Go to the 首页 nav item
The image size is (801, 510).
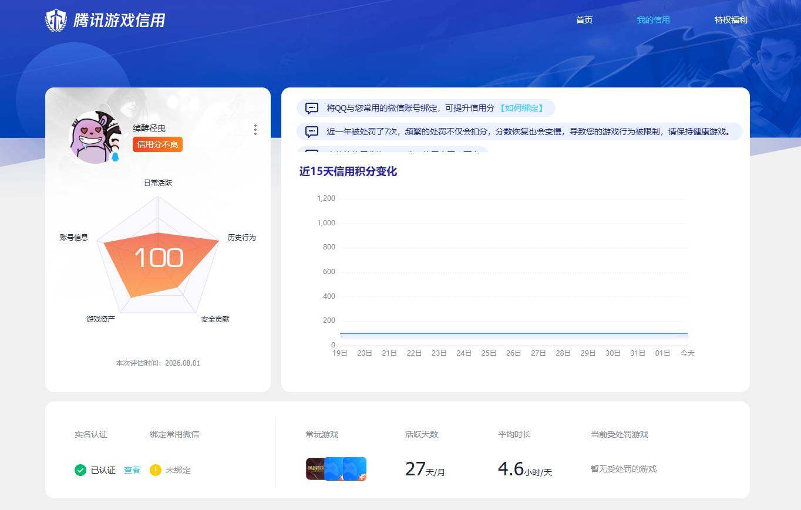point(584,20)
